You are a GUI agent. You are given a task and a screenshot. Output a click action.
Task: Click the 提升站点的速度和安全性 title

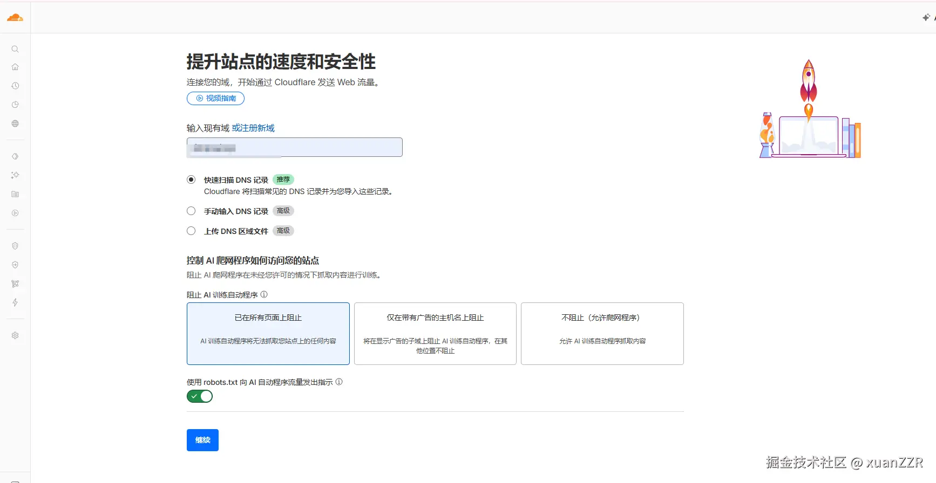281,61
